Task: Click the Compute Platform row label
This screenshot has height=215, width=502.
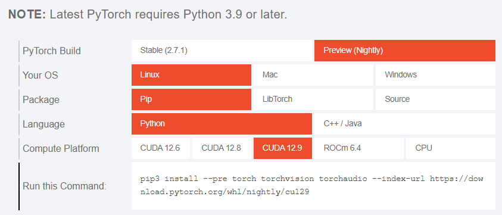Action: click(61, 148)
